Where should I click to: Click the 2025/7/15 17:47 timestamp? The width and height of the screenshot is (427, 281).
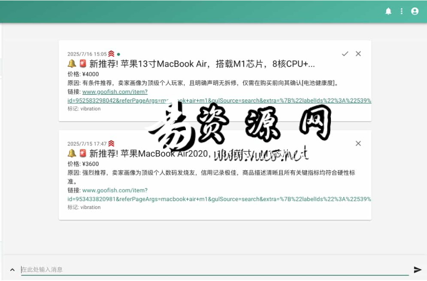[x=87, y=144]
